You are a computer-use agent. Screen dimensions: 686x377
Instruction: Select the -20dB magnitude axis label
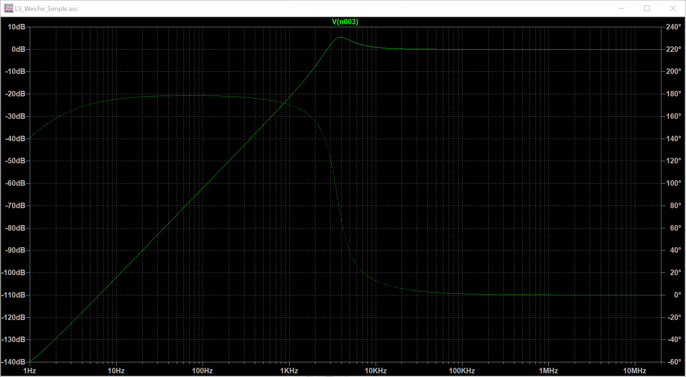pos(15,94)
